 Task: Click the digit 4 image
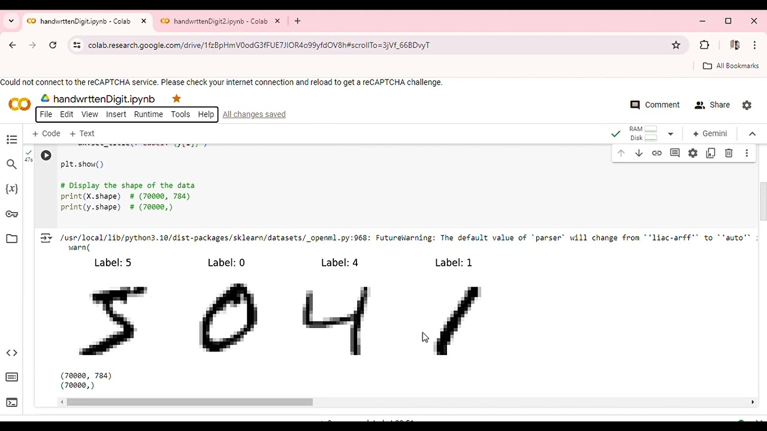pyautogui.click(x=337, y=321)
